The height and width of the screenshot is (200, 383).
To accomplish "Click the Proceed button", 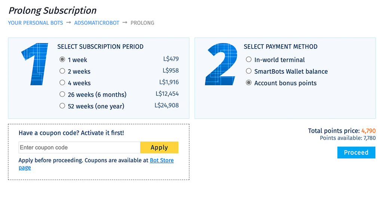I will coord(356,153).
